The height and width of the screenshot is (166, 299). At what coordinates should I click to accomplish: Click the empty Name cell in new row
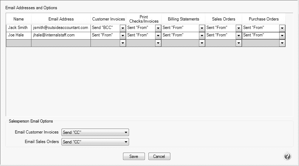coord(18,43)
